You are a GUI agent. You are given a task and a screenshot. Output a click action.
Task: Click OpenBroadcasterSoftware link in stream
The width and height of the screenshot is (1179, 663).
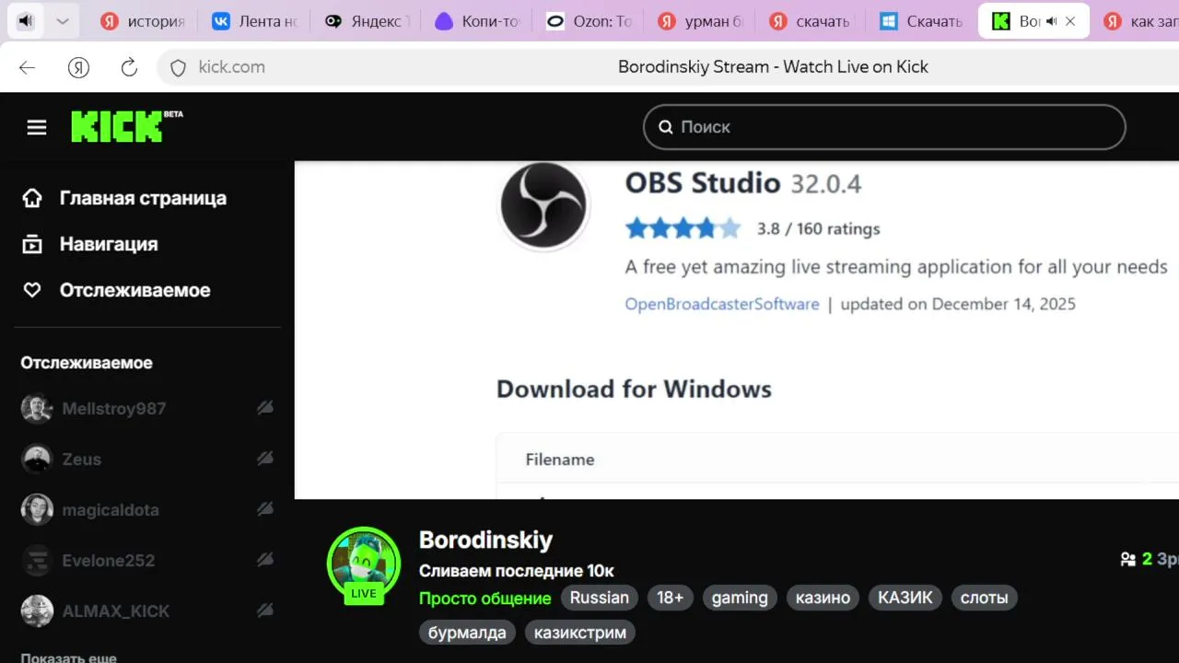[x=722, y=304]
